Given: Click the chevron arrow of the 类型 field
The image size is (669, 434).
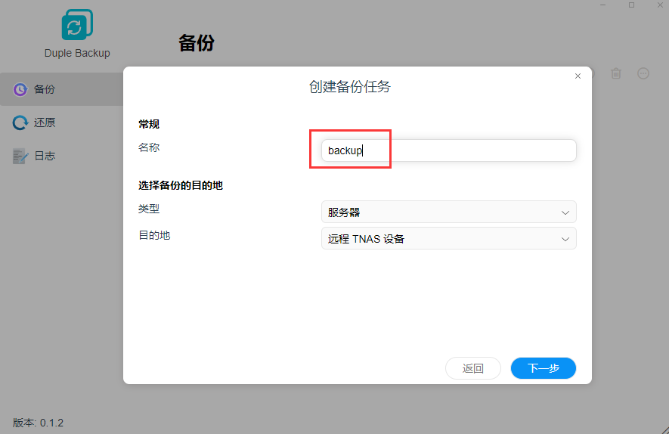Looking at the screenshot, I should coord(565,212).
